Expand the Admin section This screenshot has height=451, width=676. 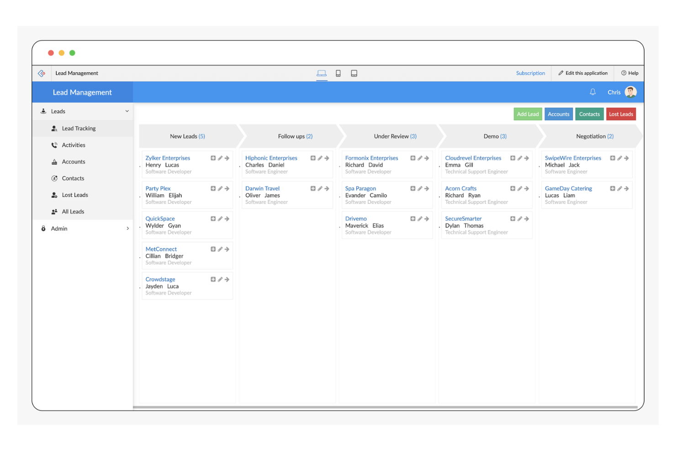[127, 228]
